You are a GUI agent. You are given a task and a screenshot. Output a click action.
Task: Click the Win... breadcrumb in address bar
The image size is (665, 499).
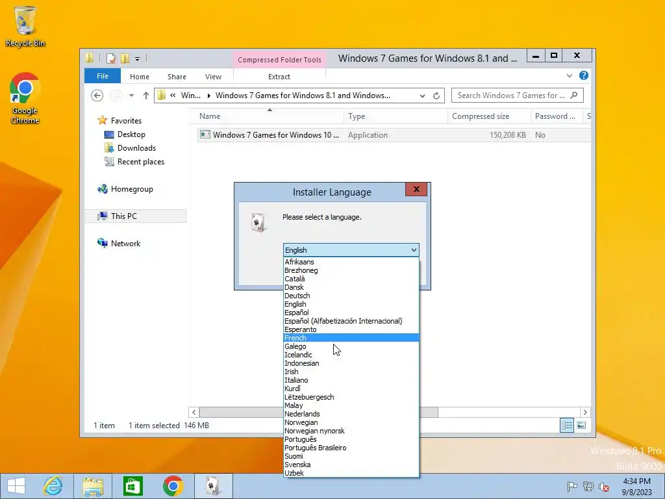pos(190,96)
